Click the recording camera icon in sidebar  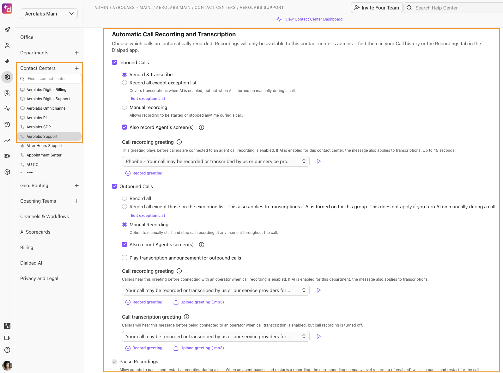pyautogui.click(x=7, y=156)
